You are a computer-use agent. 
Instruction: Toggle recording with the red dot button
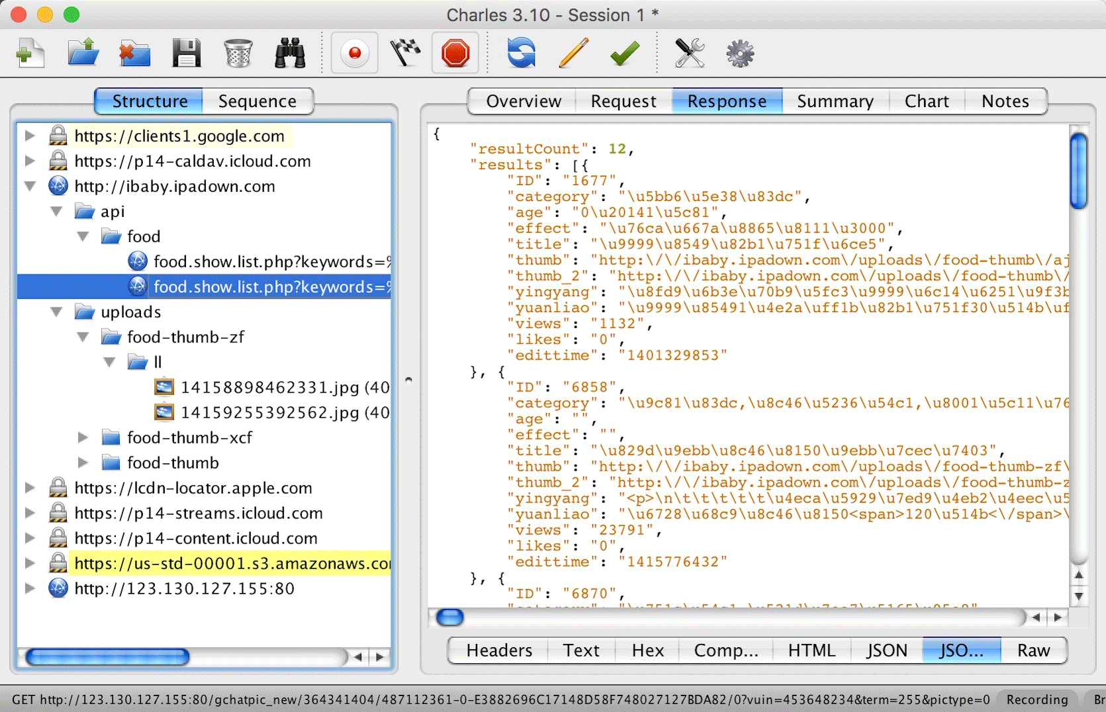point(355,53)
